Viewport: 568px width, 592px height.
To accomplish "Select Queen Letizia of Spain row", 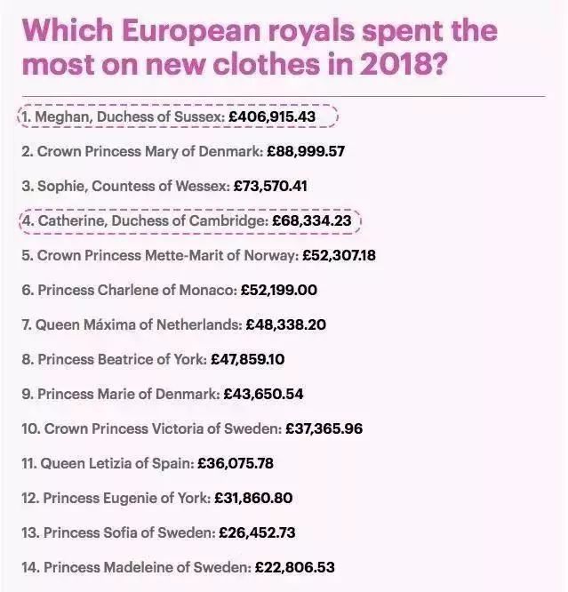I will (x=148, y=464).
